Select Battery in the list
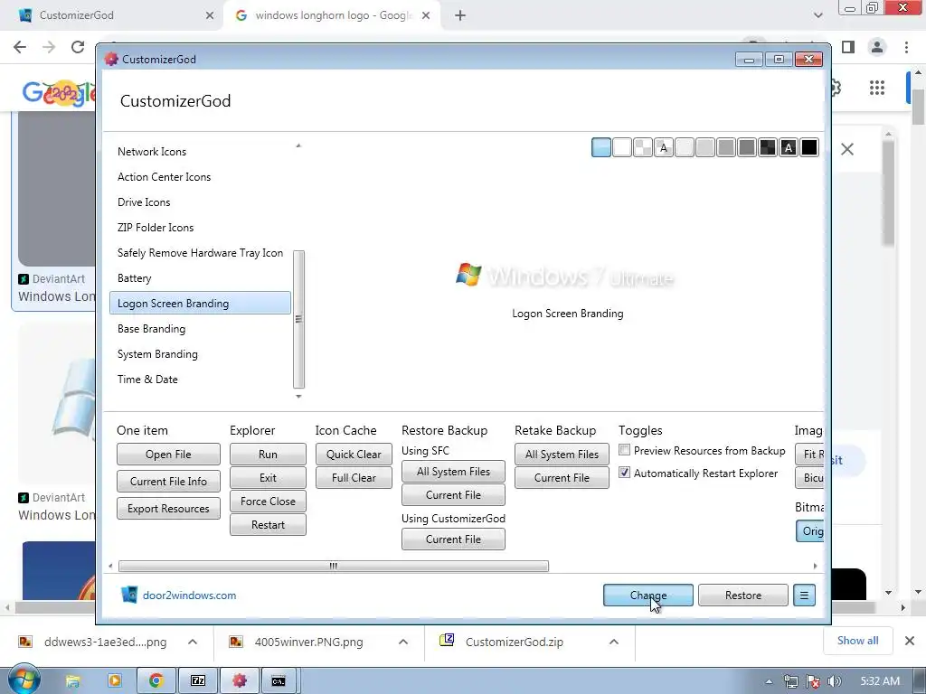926x694 pixels. [x=200, y=278]
